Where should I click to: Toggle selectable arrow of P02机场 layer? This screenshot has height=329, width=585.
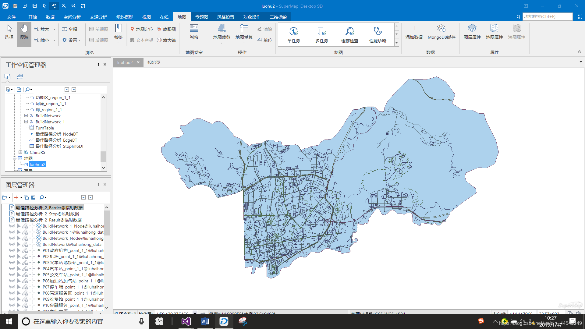point(19,256)
